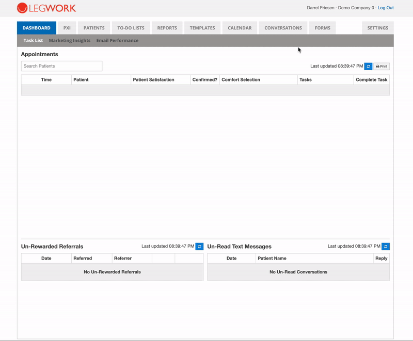Click the Reply column header
This screenshot has width=413, height=341.
tap(382, 258)
